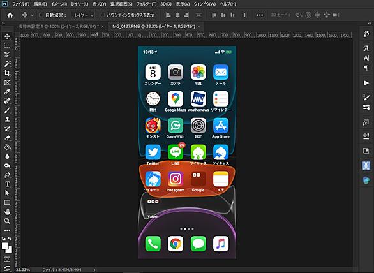This screenshot has height=273, width=374.
Task: Open the Glyphs panel icon
Action: (x=366, y=48)
